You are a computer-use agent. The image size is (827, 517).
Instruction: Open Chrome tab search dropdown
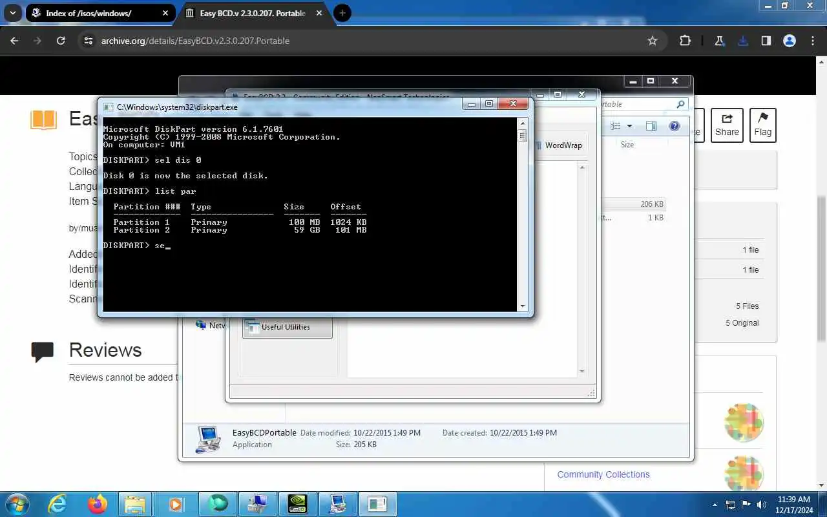12,13
